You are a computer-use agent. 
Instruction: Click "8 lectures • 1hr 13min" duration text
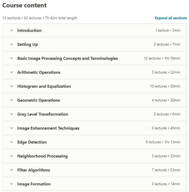click(x=163, y=142)
